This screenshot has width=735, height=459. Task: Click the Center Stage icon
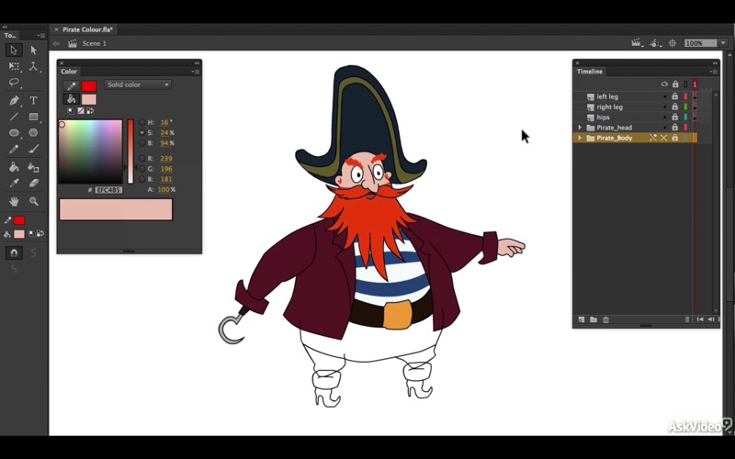[x=673, y=43]
